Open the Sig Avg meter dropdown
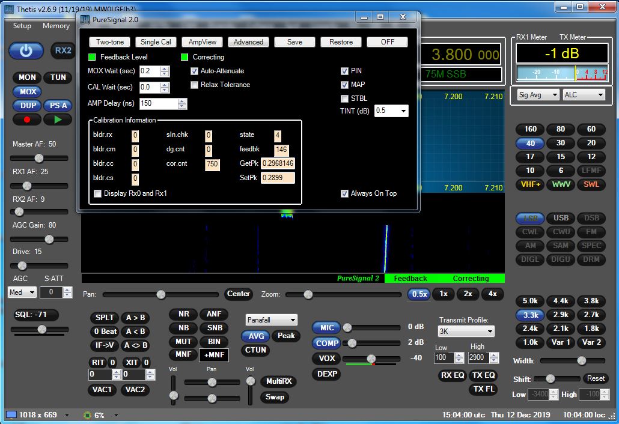The height and width of the screenshot is (424, 619). pos(538,95)
